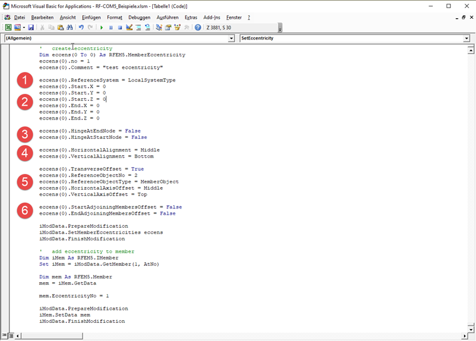Screen dimensions: 476x341
Task: Click the 'create eccentricity' comment line
Action: point(76,49)
